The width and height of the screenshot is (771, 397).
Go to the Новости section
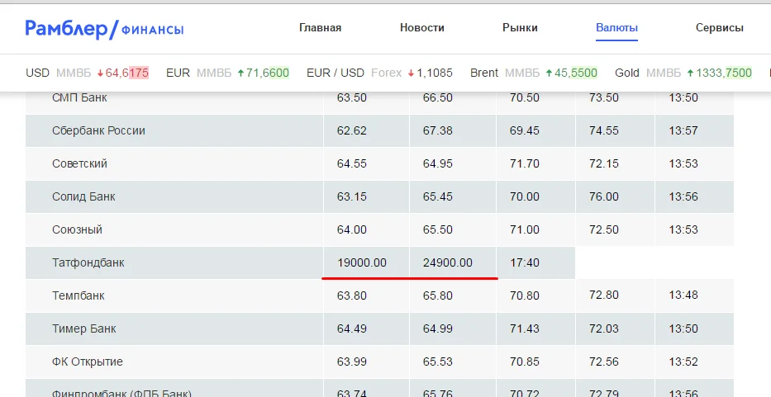tap(421, 28)
